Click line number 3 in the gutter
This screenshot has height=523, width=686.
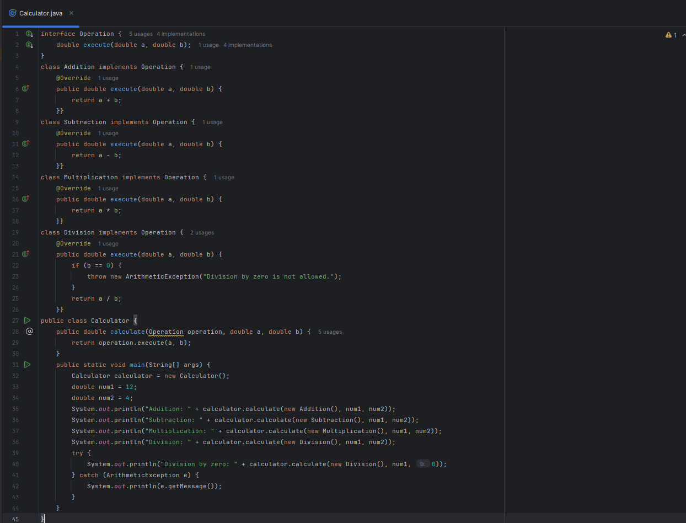[17, 56]
